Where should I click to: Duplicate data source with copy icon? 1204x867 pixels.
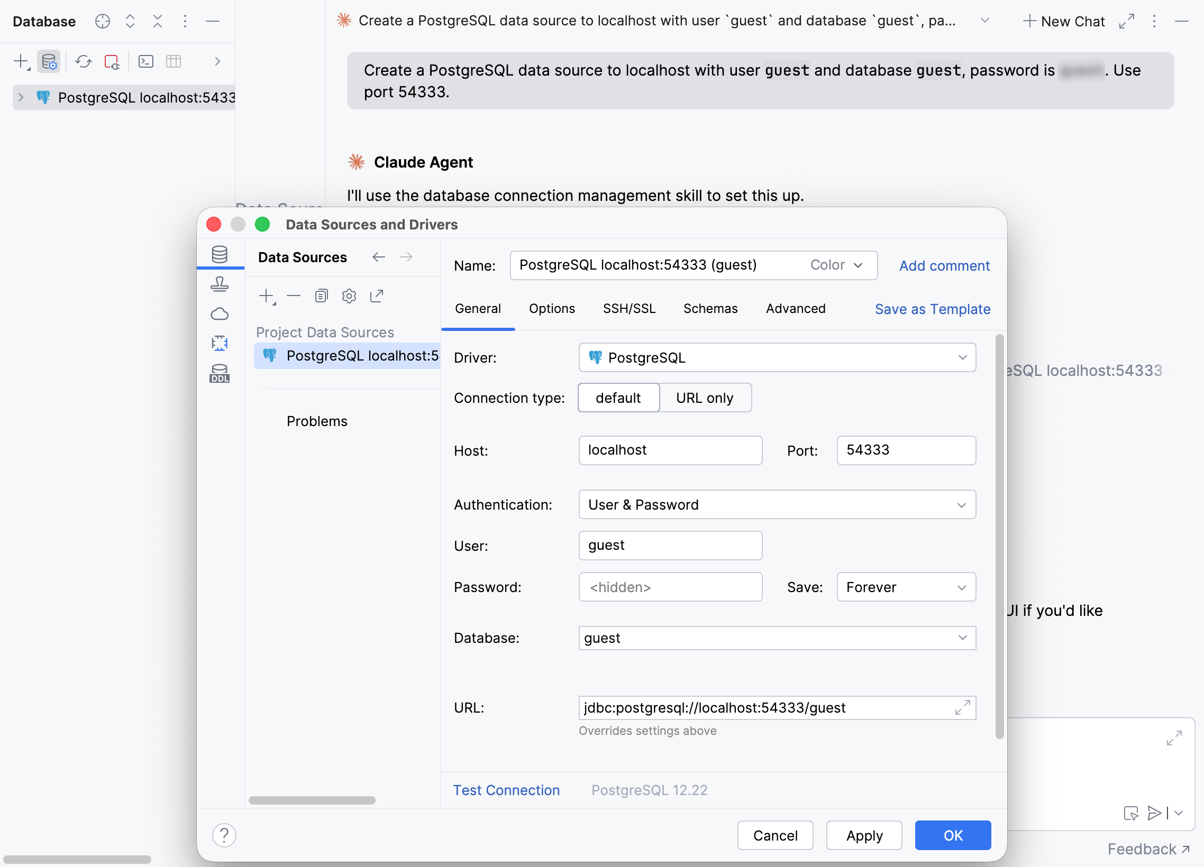tap(321, 296)
